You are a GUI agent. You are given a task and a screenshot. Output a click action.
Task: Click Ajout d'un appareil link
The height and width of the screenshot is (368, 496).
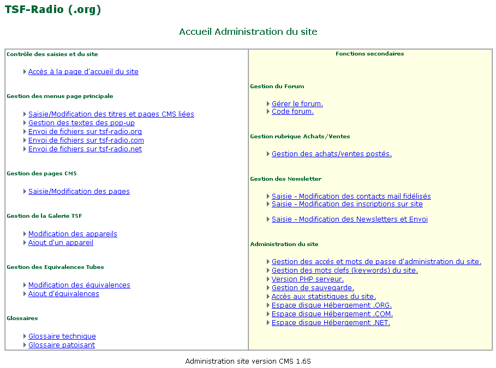pyautogui.click(x=61, y=242)
